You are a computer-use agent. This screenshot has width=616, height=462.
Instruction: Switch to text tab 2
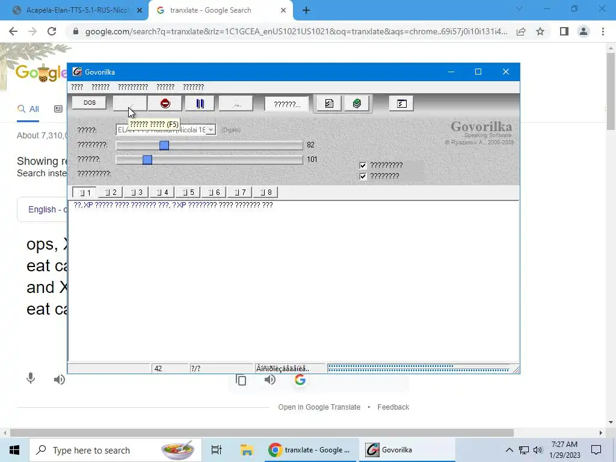[x=111, y=192]
